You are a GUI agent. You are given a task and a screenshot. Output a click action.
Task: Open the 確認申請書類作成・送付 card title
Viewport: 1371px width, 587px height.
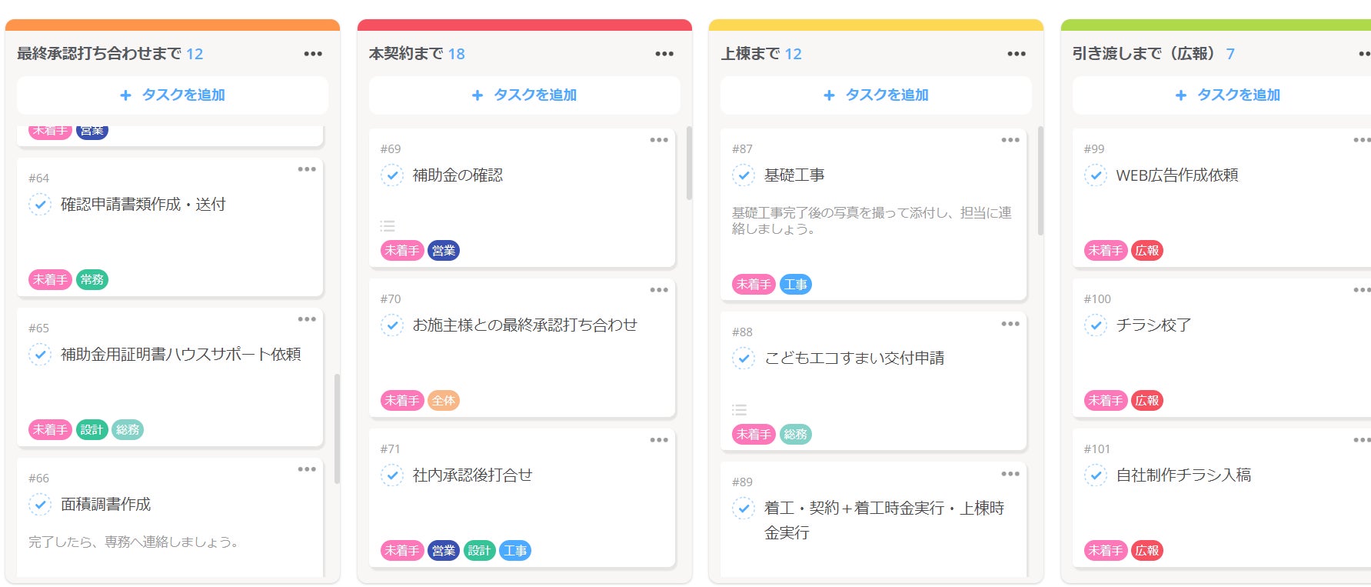click(x=143, y=205)
